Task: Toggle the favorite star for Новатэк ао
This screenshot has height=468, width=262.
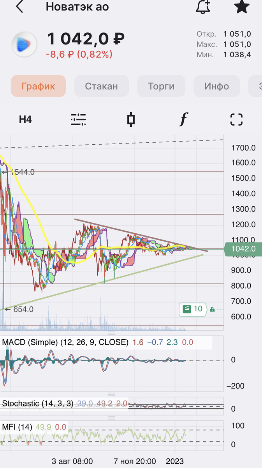Action: 242,7
